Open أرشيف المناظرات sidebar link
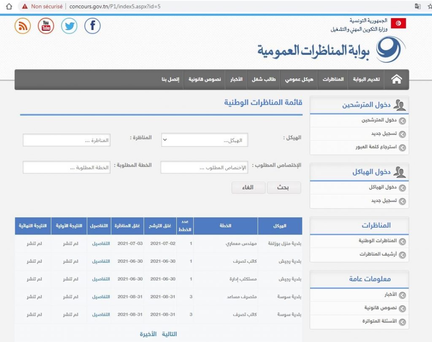432x342 pixels. [x=378, y=254]
